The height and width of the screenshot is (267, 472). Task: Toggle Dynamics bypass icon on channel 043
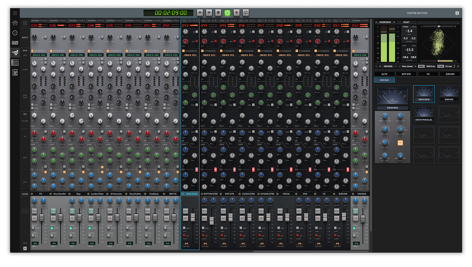tap(184, 51)
